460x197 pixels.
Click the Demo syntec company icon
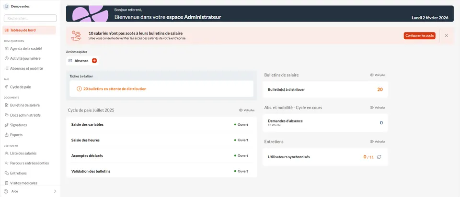tap(6, 6)
